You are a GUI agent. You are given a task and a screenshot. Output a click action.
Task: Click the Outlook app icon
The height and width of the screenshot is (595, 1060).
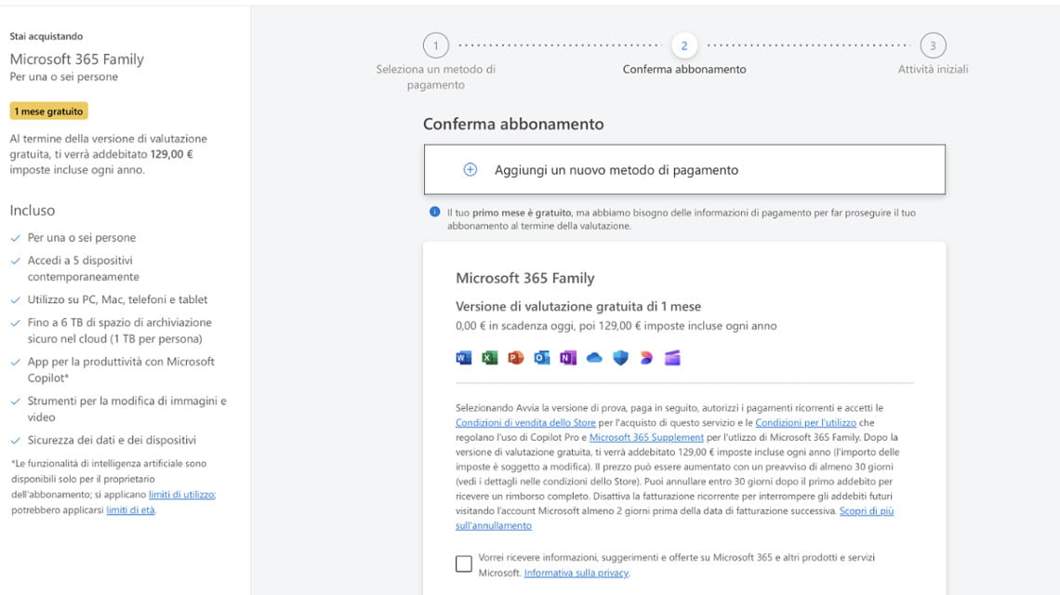(x=542, y=358)
